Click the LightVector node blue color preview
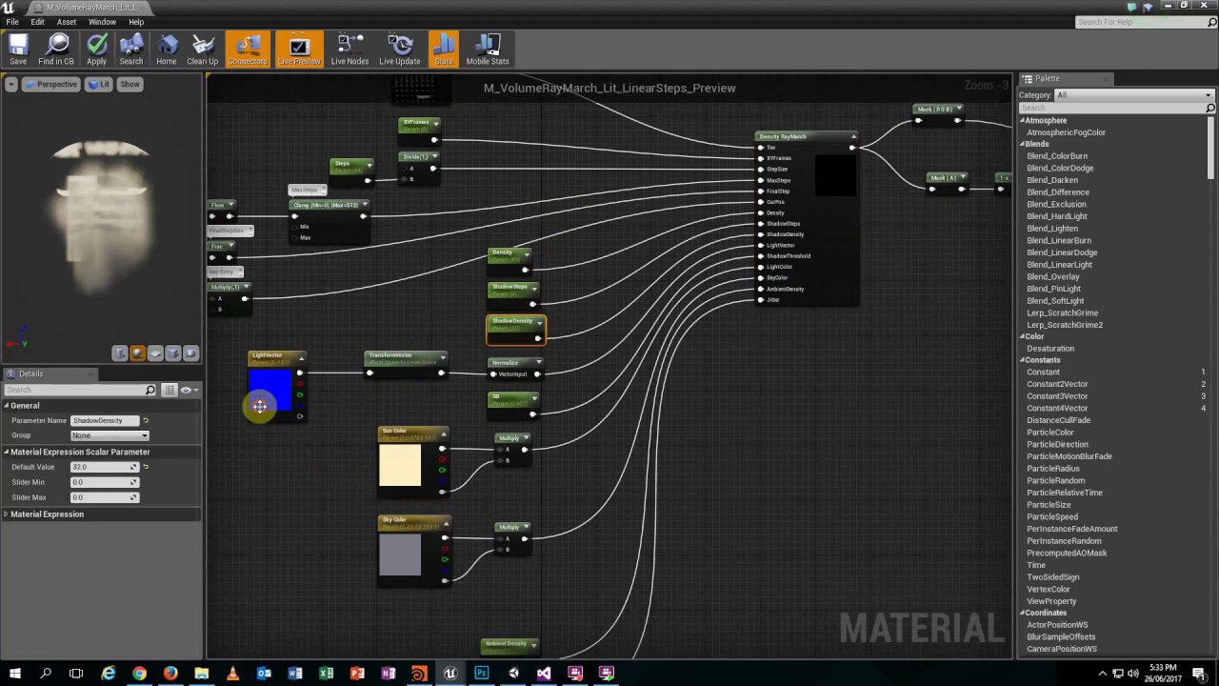Image resolution: width=1219 pixels, height=686 pixels. click(x=270, y=390)
